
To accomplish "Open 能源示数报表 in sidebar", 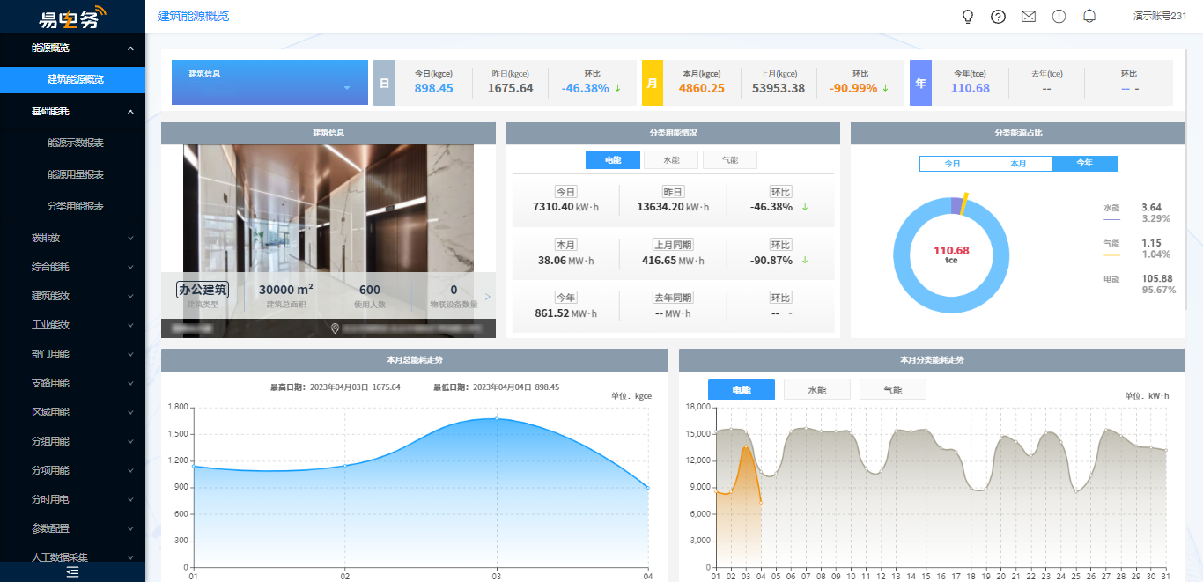I will (76, 143).
